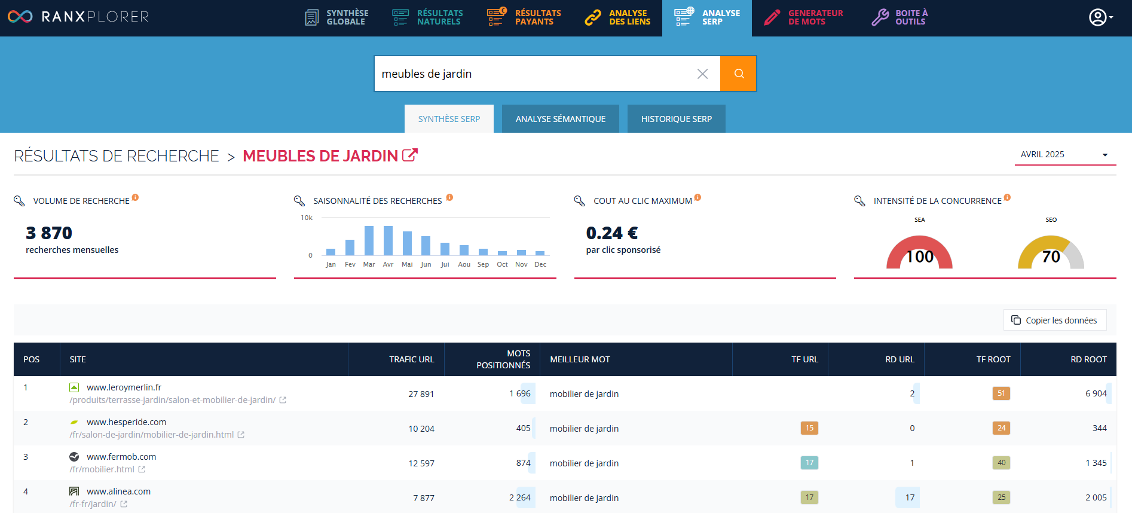Open the Avril 2025 month dropdown
Viewport: 1132px width, 513px height.
(x=1065, y=154)
